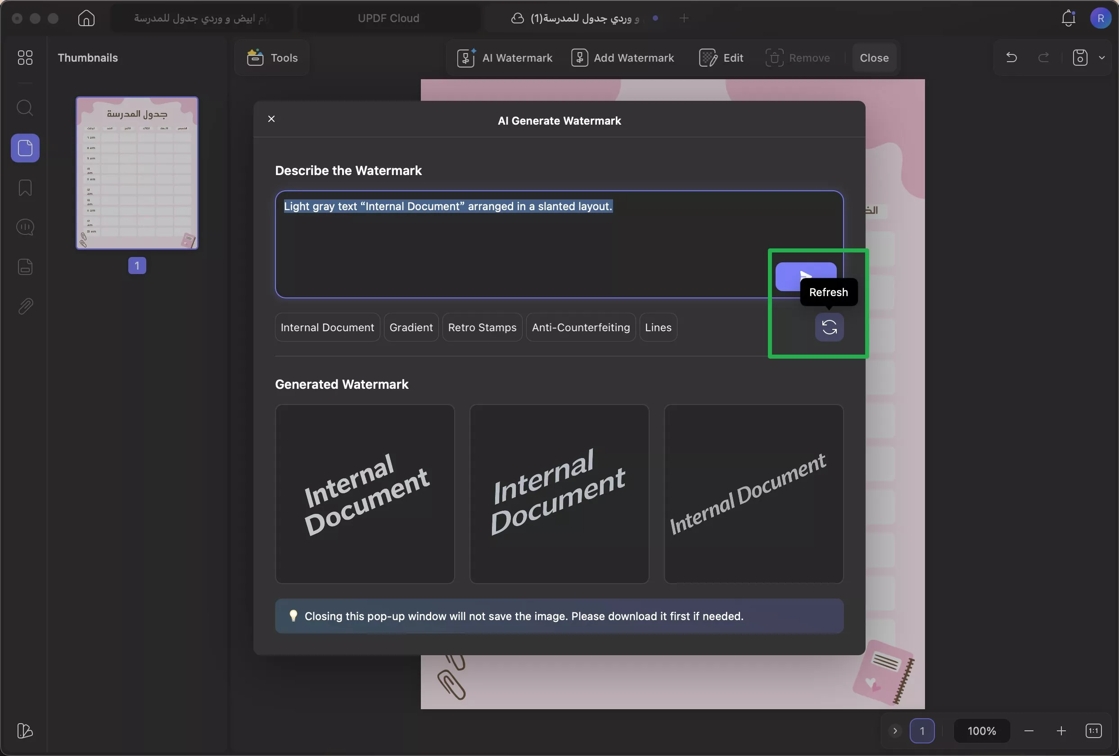The width and height of the screenshot is (1119, 756).
Task: Enable the Anti-Counterfeiting watermark style
Action: pyautogui.click(x=580, y=327)
